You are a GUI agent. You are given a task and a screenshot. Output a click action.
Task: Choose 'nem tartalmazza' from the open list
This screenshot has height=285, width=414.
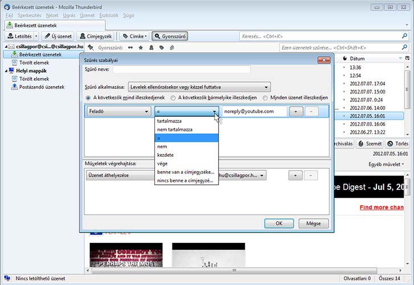point(175,129)
